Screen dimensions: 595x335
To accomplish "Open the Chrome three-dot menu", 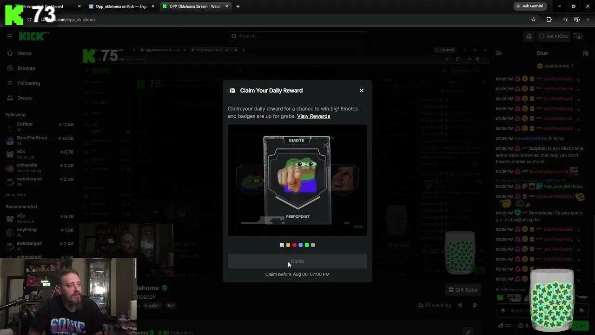I will (588, 20).
